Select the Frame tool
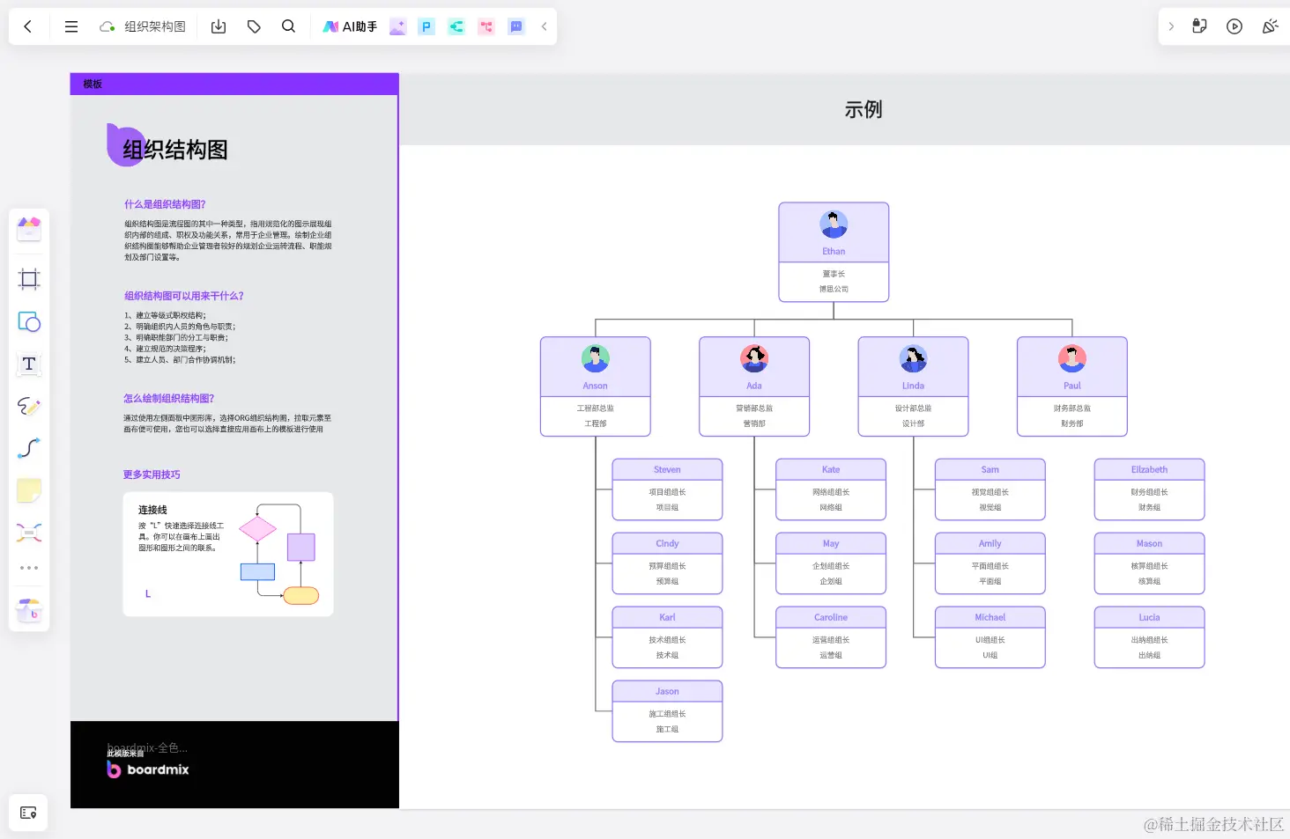Image resolution: width=1290 pixels, height=839 pixels. coord(29,278)
